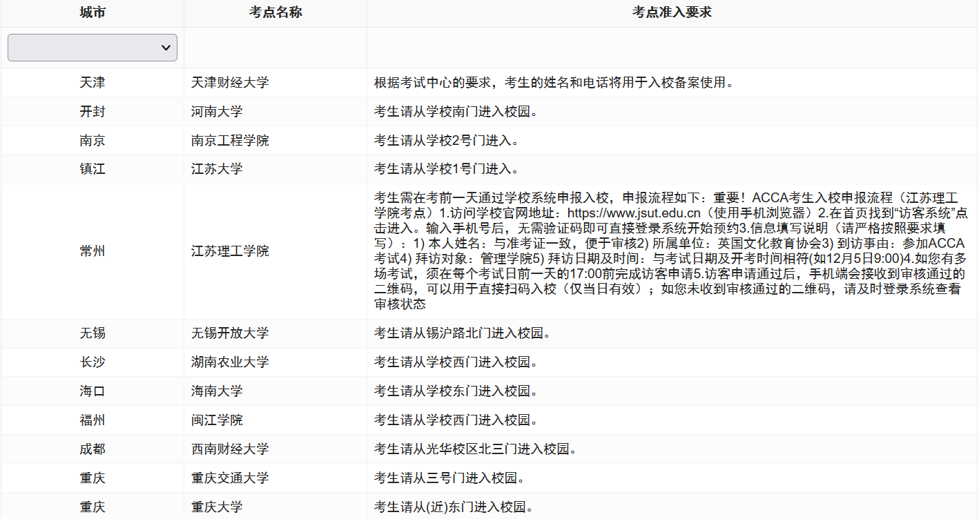Select the 海南大学 cell
This screenshot has width=979, height=519.
275,392
